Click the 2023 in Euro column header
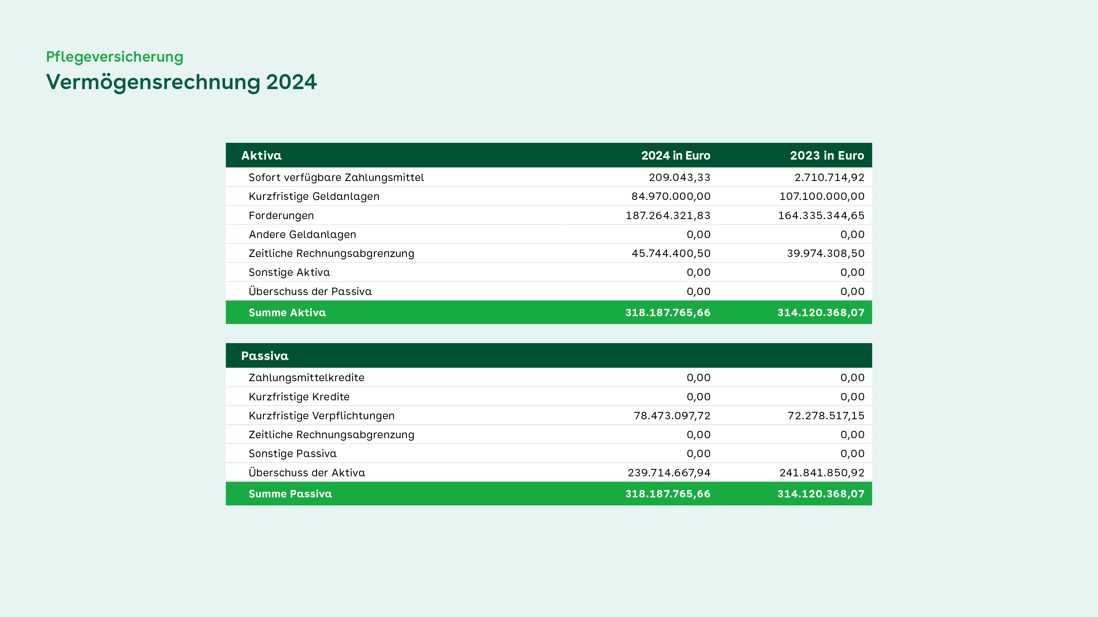1098x617 pixels. coord(827,155)
